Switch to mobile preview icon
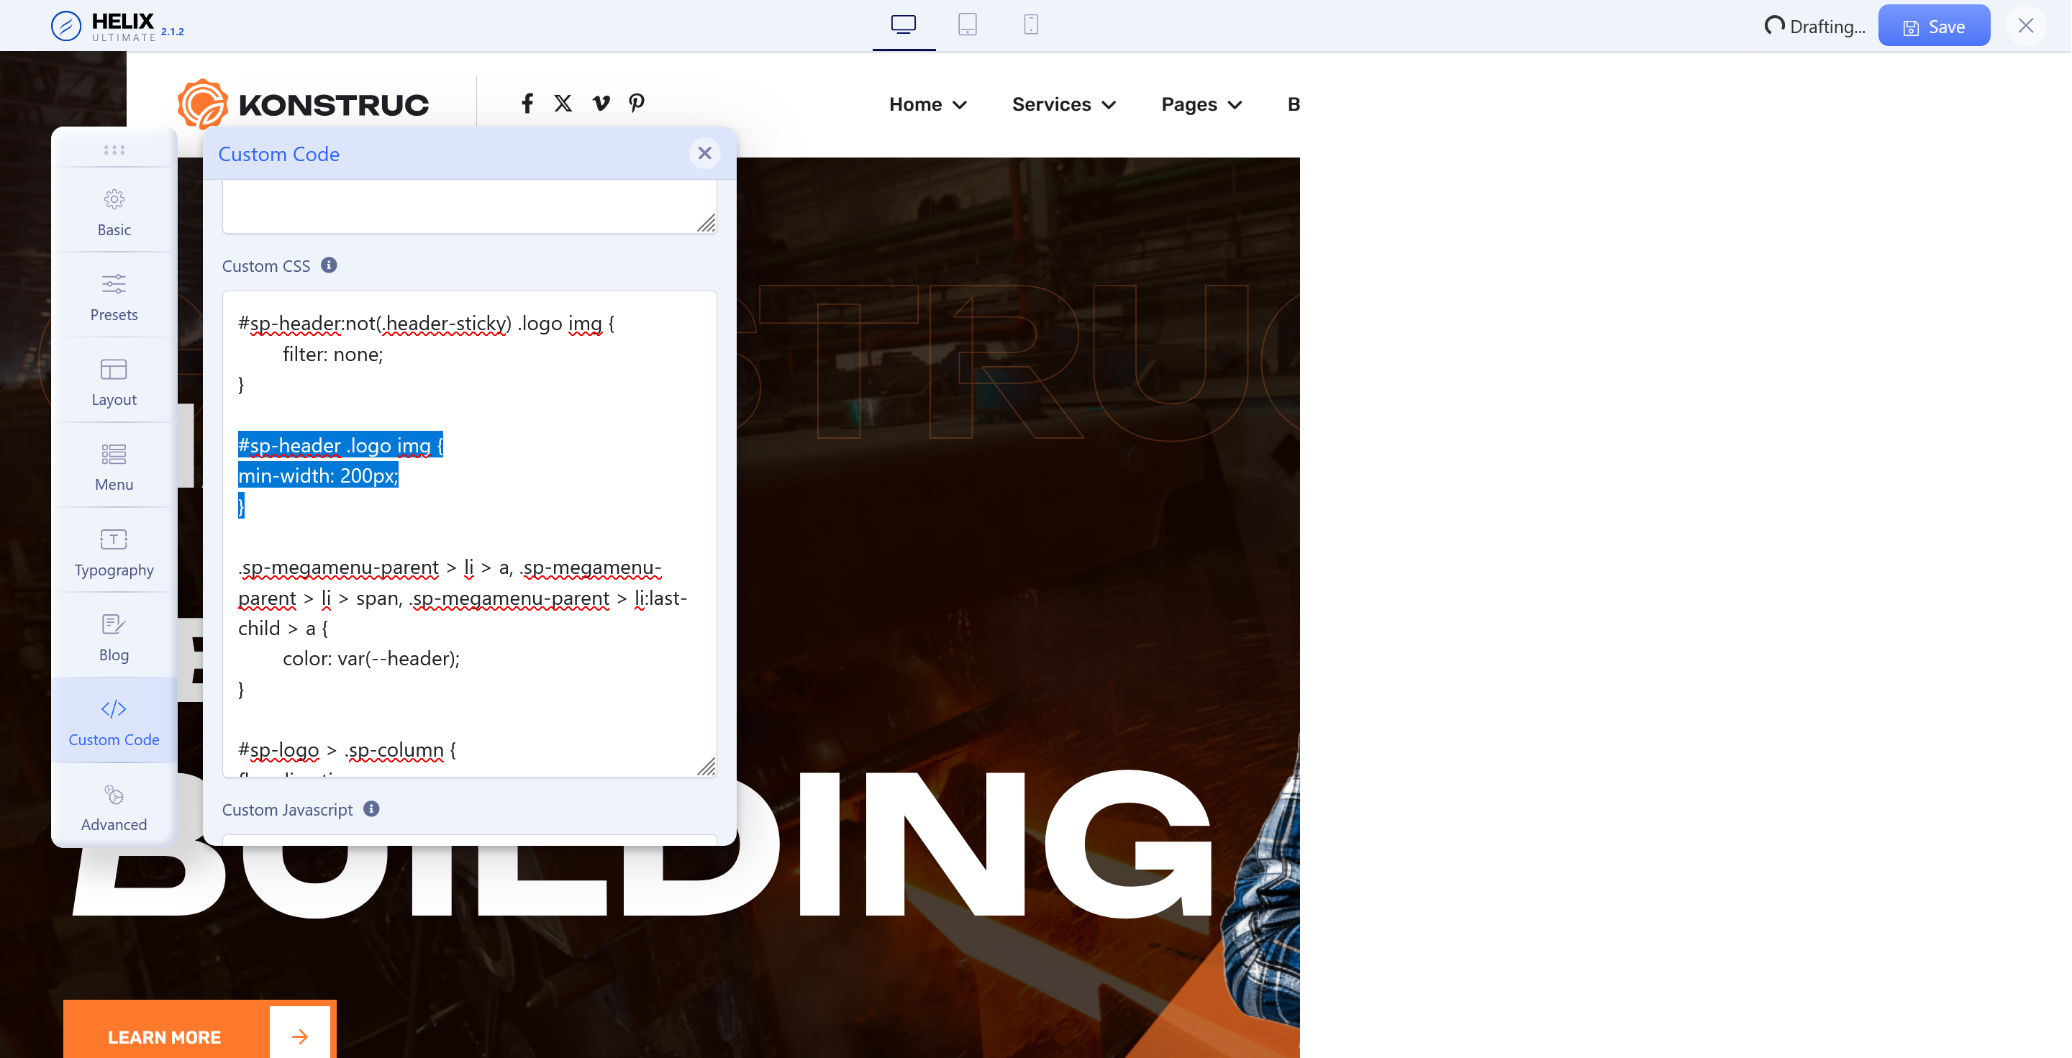This screenshot has height=1058, width=2072. tap(1030, 25)
